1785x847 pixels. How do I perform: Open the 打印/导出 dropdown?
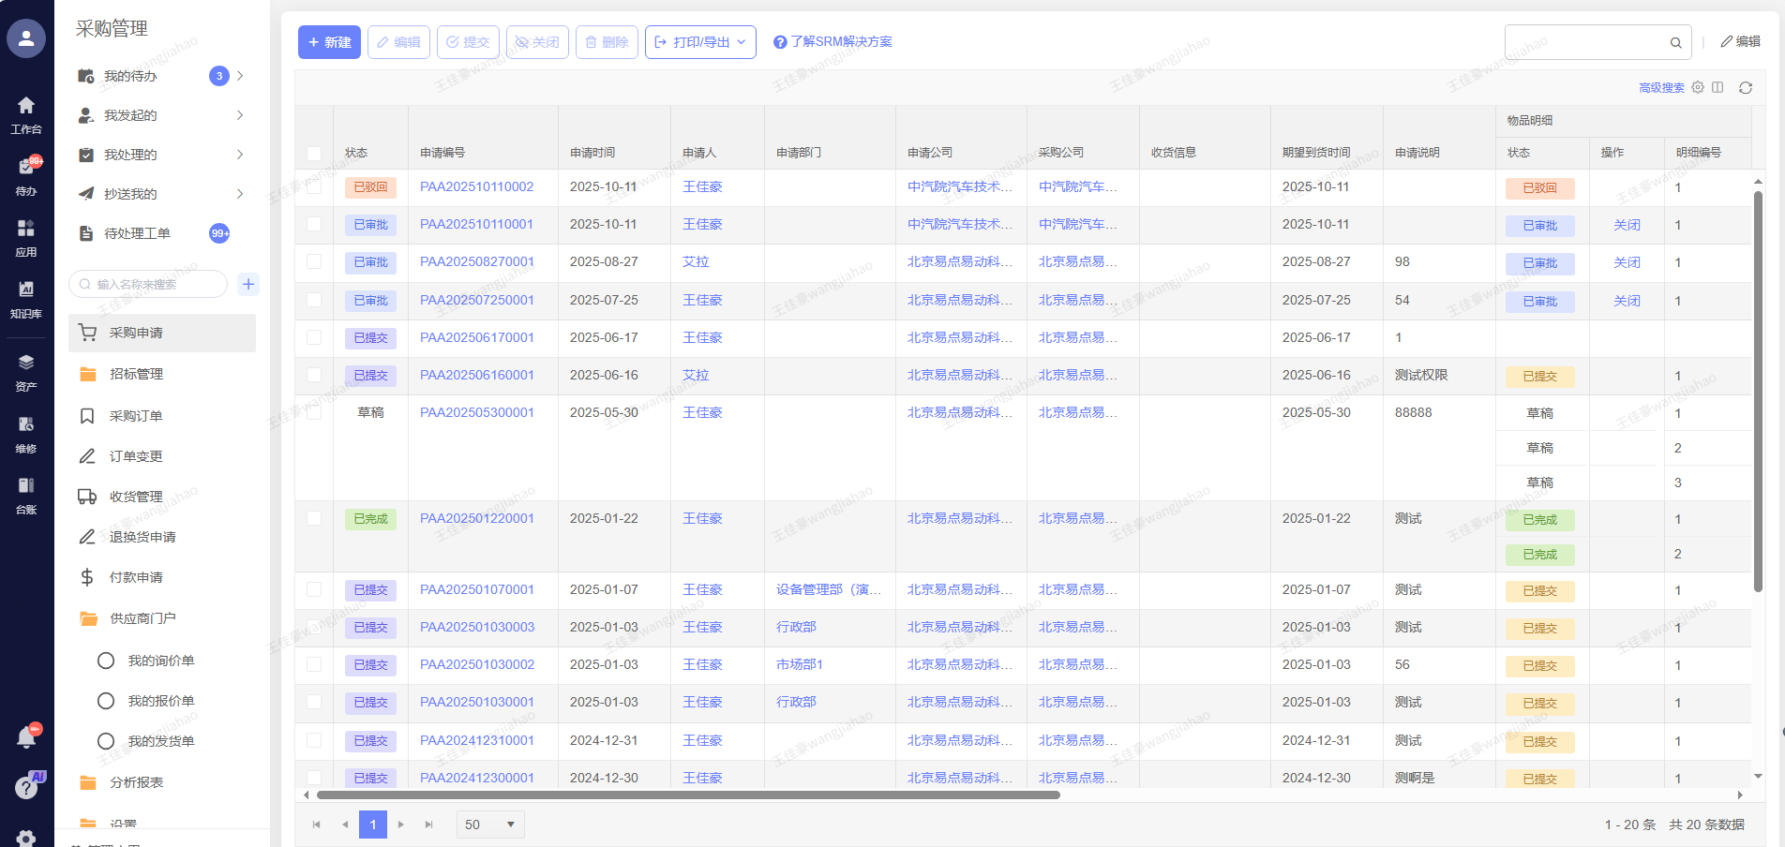700,42
